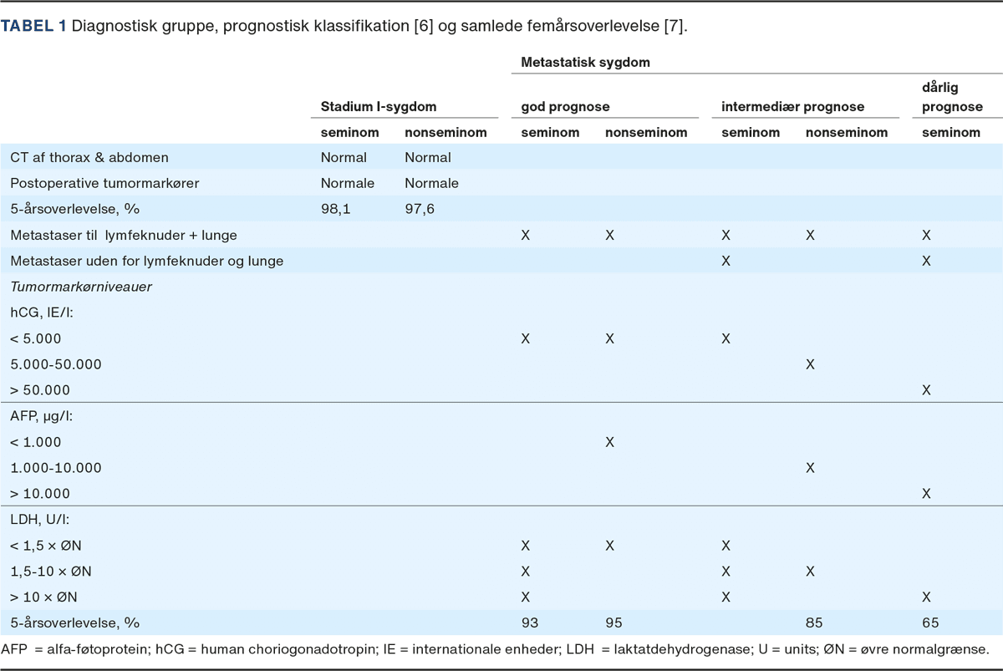Click the abbreviation footnote starting with AFP

tap(495, 649)
